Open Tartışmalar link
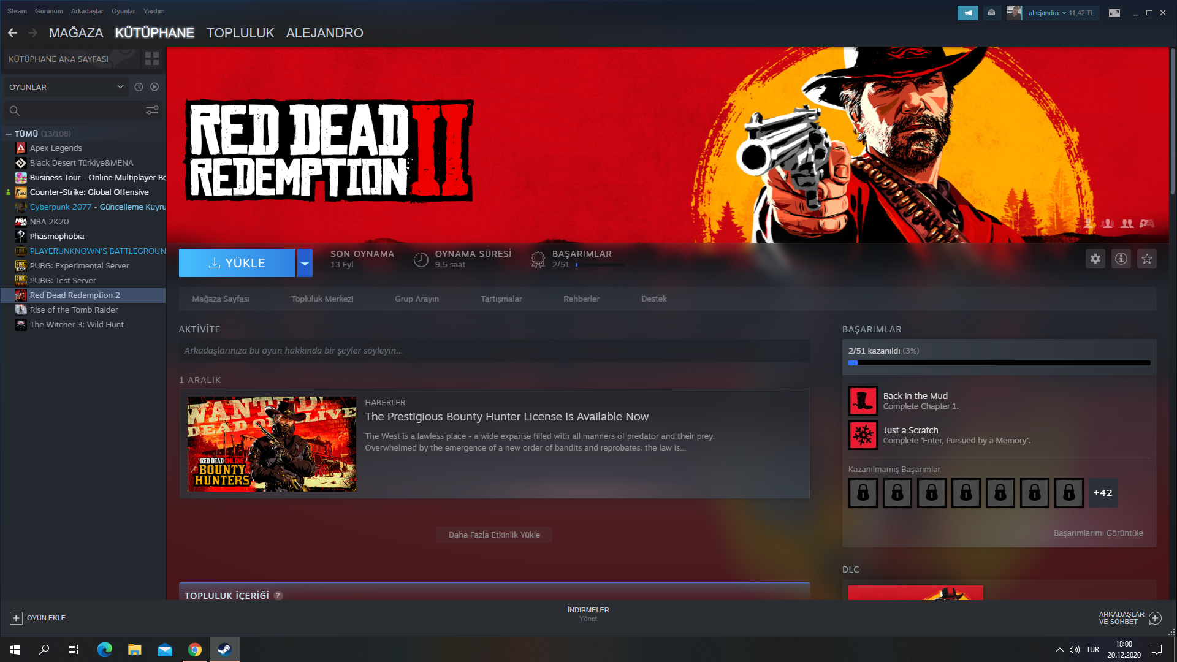 click(501, 299)
